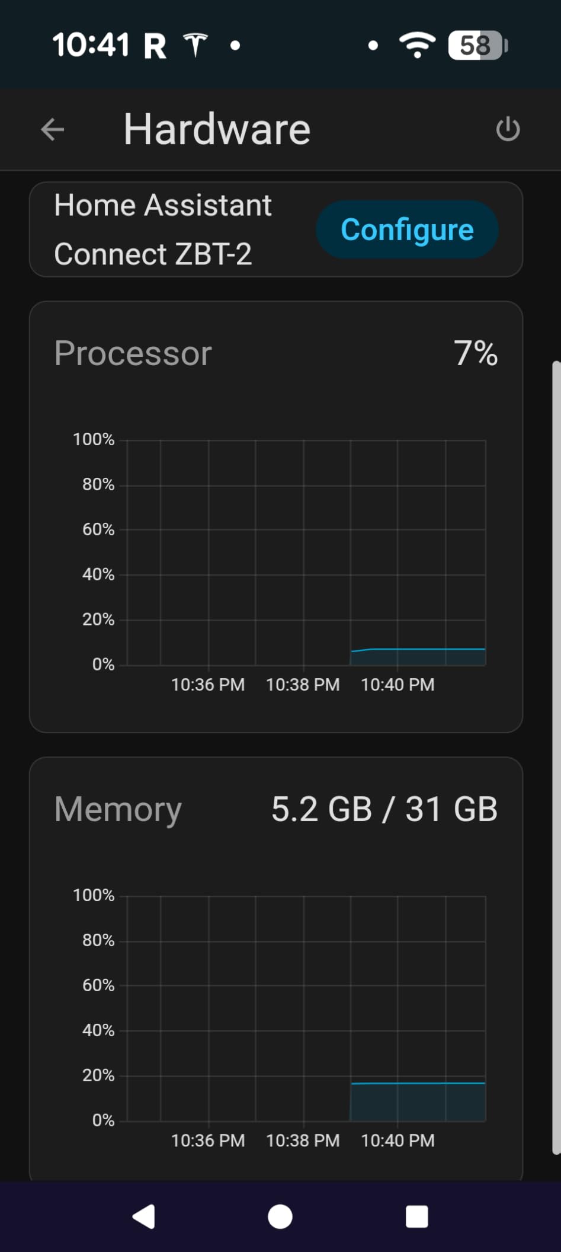Click the Memory chart filled area
The height and width of the screenshot is (1252, 561).
[418, 1103]
